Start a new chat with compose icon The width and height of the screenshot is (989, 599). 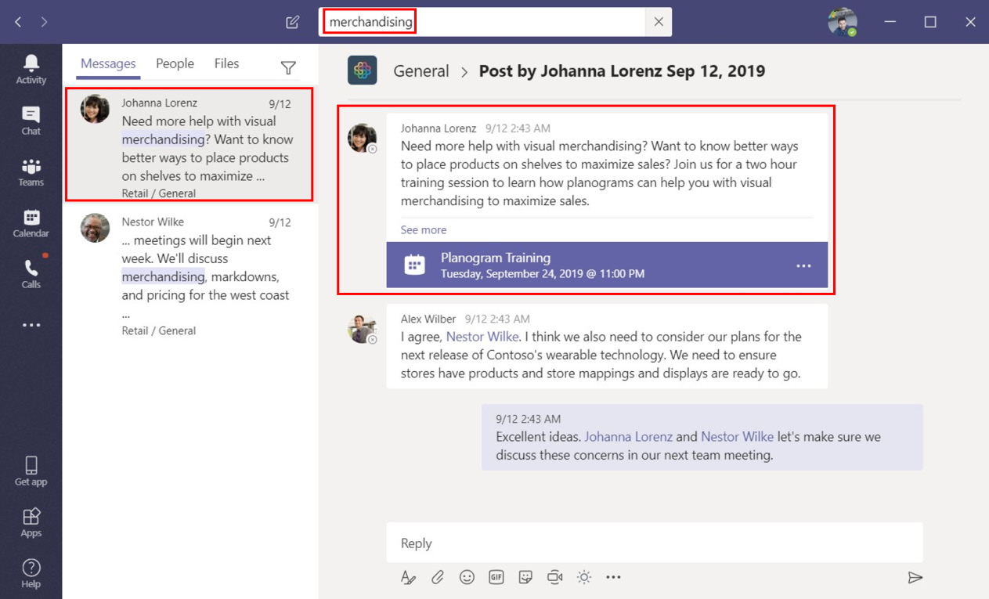coord(293,22)
